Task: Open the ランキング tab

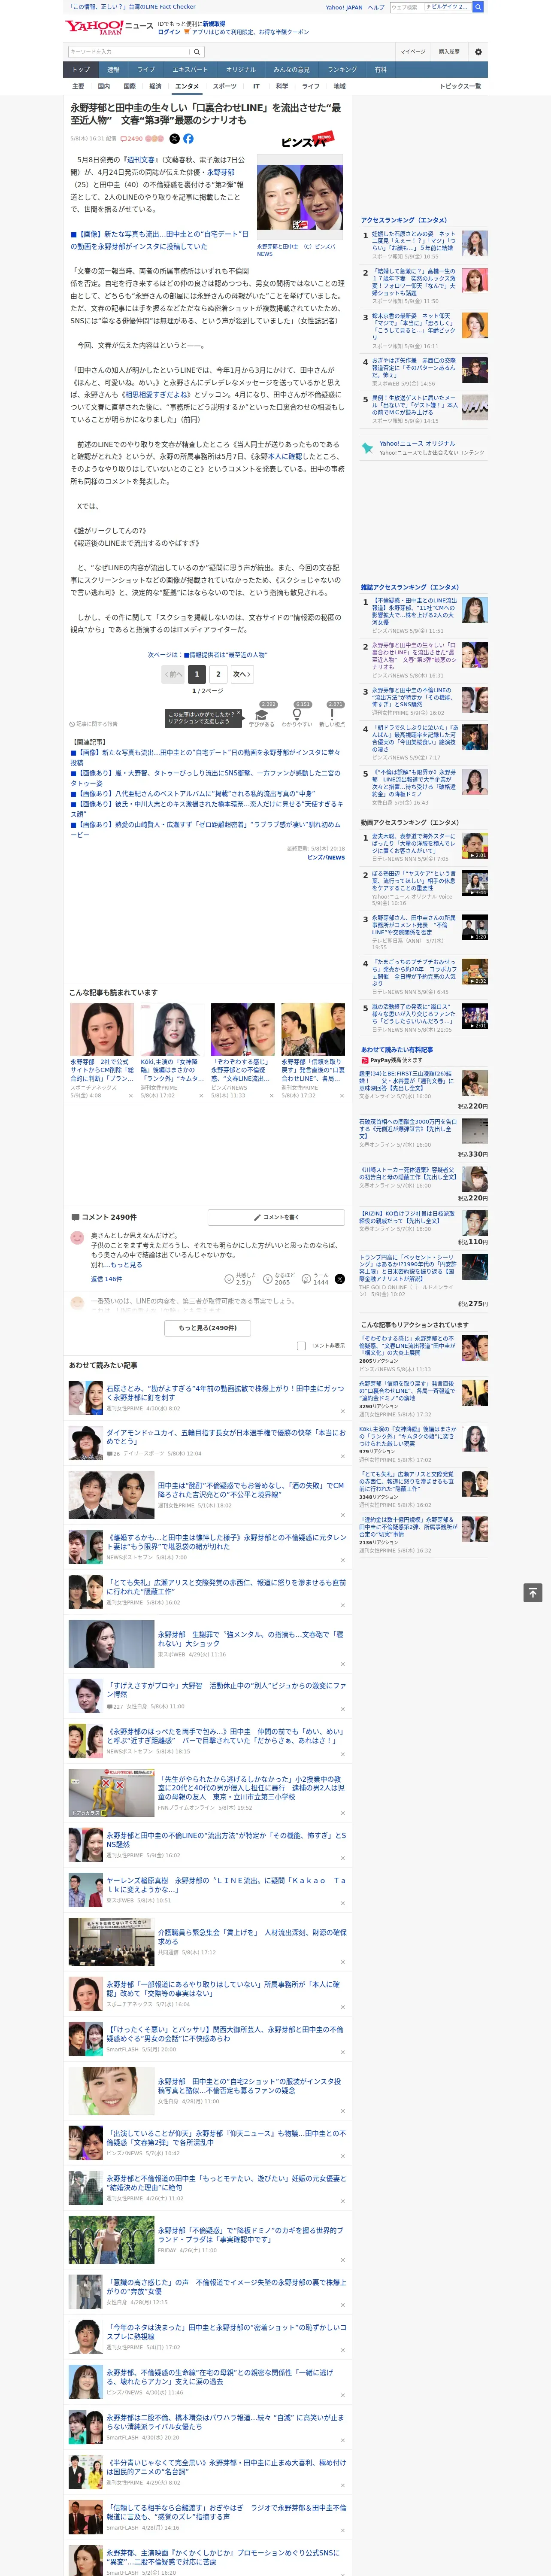Action: tap(342, 70)
